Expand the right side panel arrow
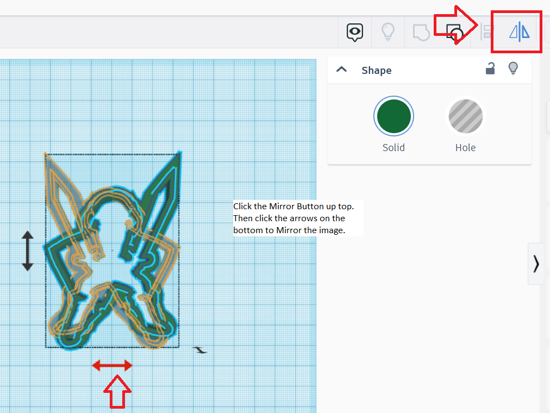 pos(536,264)
